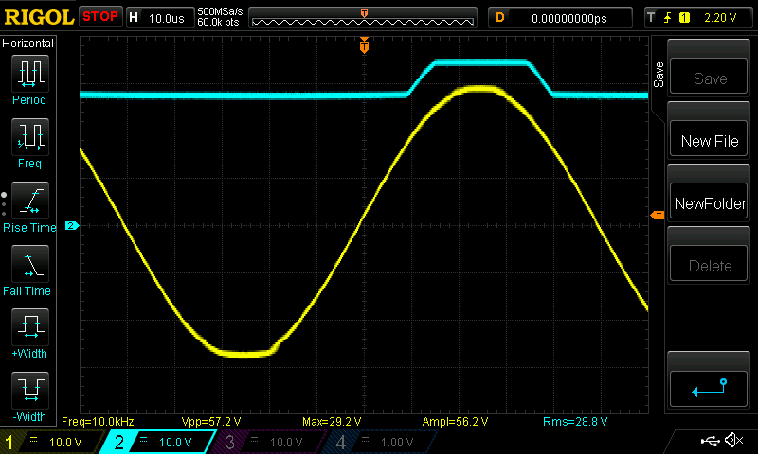
Task: Select disabled channel 4 tab
Action: coord(380,442)
